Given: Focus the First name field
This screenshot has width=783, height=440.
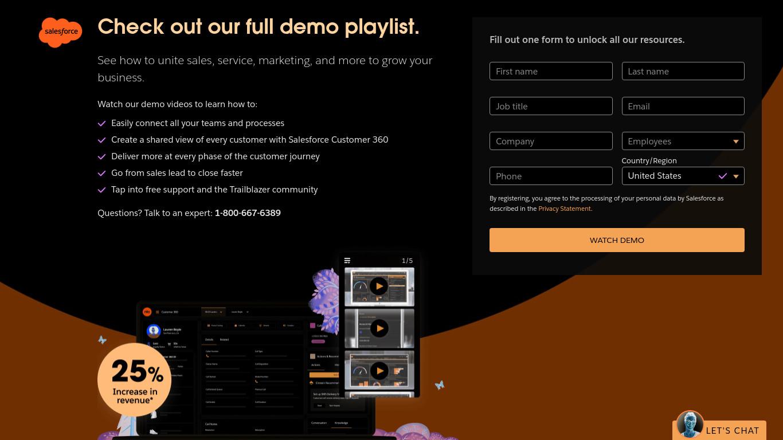Looking at the screenshot, I should [x=551, y=71].
